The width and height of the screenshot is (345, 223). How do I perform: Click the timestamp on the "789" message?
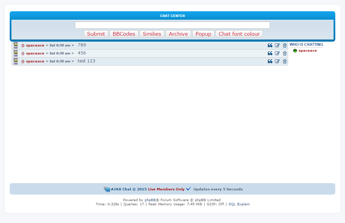[60, 45]
